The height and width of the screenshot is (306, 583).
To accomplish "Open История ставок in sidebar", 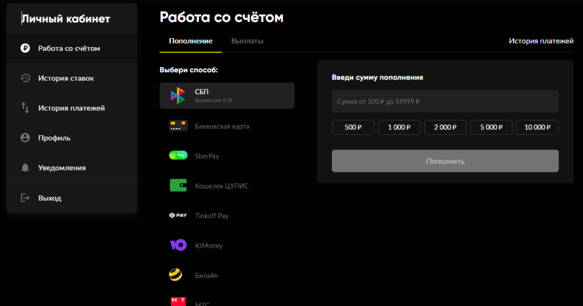I will [x=72, y=78].
